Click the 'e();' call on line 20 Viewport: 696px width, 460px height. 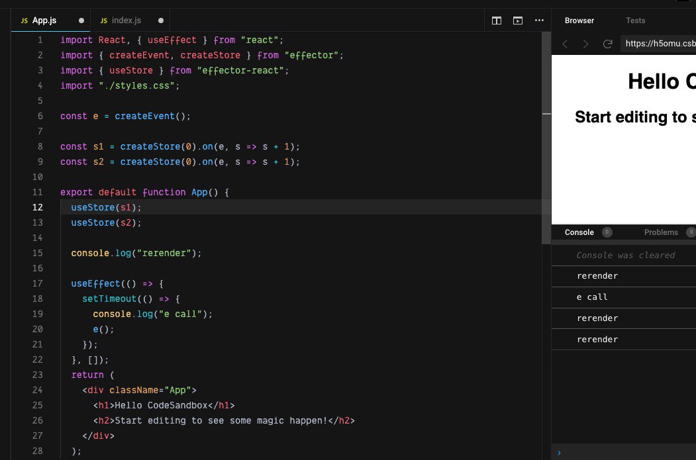pos(103,329)
